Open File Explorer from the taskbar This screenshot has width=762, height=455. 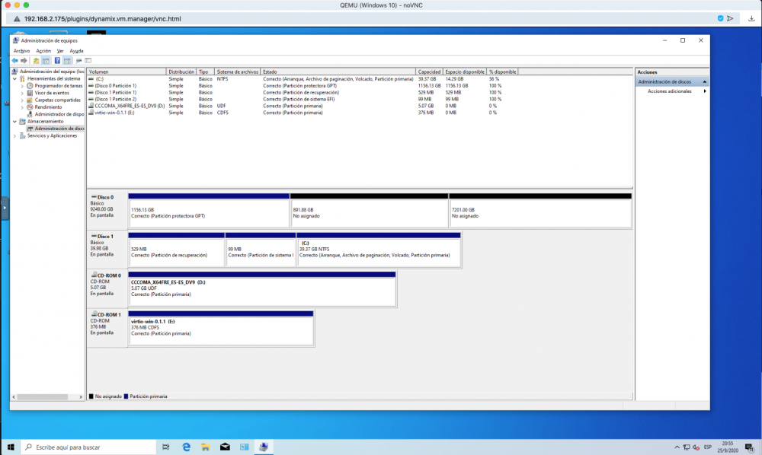[x=206, y=447]
